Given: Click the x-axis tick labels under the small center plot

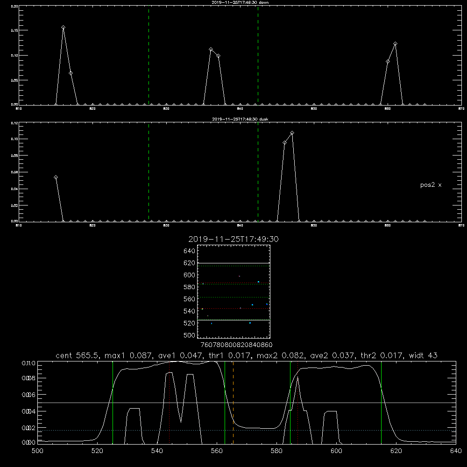Looking at the screenshot, I should [236, 345].
